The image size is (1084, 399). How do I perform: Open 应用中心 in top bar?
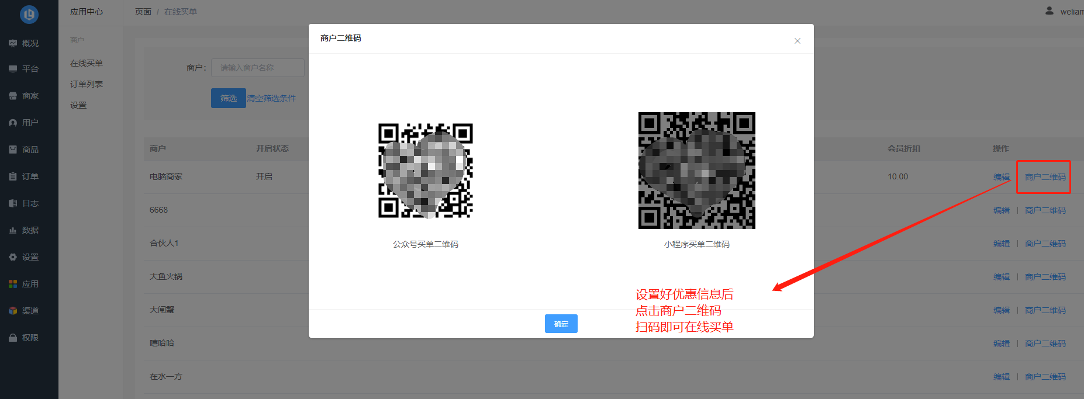87,12
